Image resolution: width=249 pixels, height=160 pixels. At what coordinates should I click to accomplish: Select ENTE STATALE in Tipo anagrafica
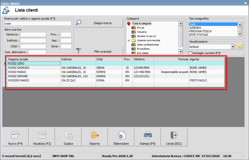[x=213, y=35]
